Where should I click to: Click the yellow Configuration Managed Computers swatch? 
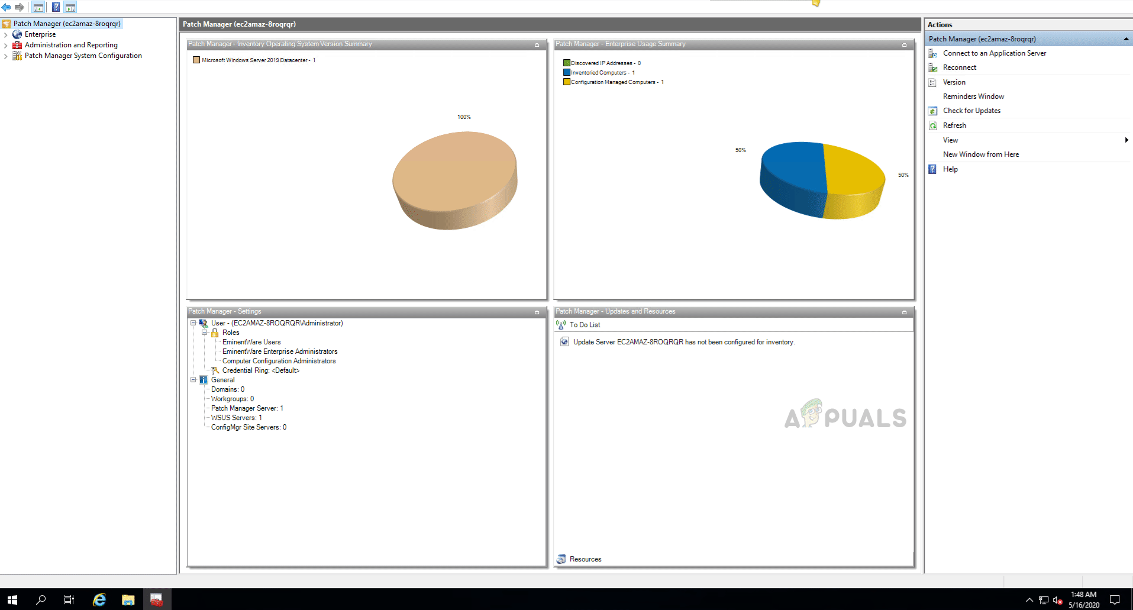pos(567,82)
